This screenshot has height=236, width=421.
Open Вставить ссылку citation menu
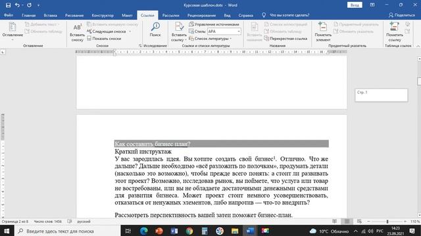pos(179,32)
